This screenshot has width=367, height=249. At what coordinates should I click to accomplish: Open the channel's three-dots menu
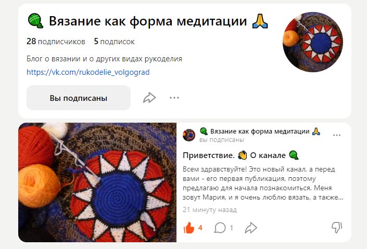point(174,98)
